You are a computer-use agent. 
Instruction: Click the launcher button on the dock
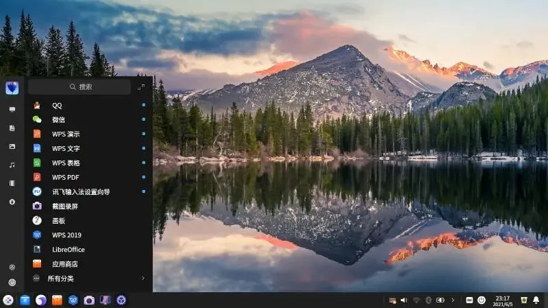[8, 300]
